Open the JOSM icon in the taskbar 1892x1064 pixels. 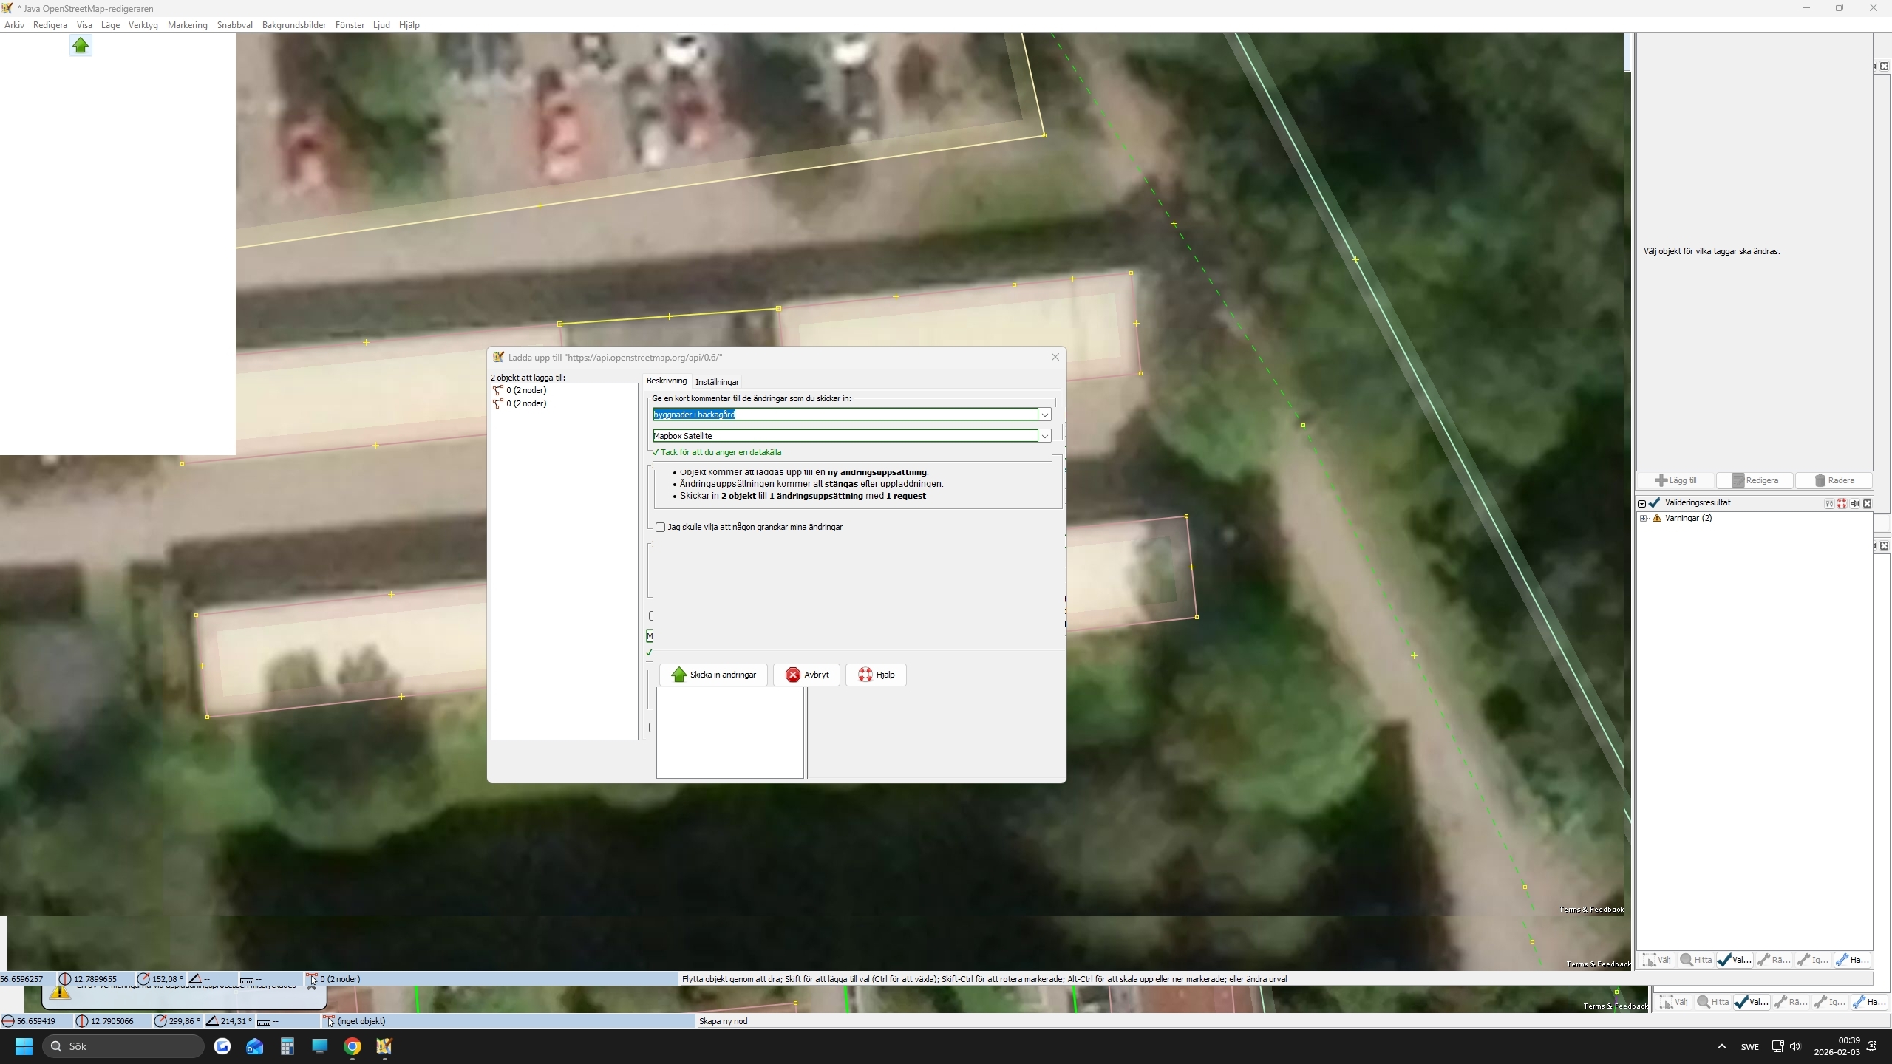pos(384,1046)
